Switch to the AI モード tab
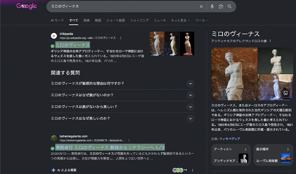The width and height of the screenshot is (296, 174). pos(57,21)
